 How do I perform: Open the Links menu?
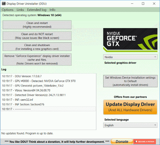point(20,10)
